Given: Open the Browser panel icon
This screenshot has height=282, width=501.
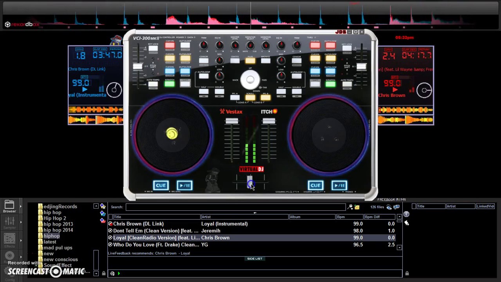Looking at the screenshot, I should pos(9,206).
